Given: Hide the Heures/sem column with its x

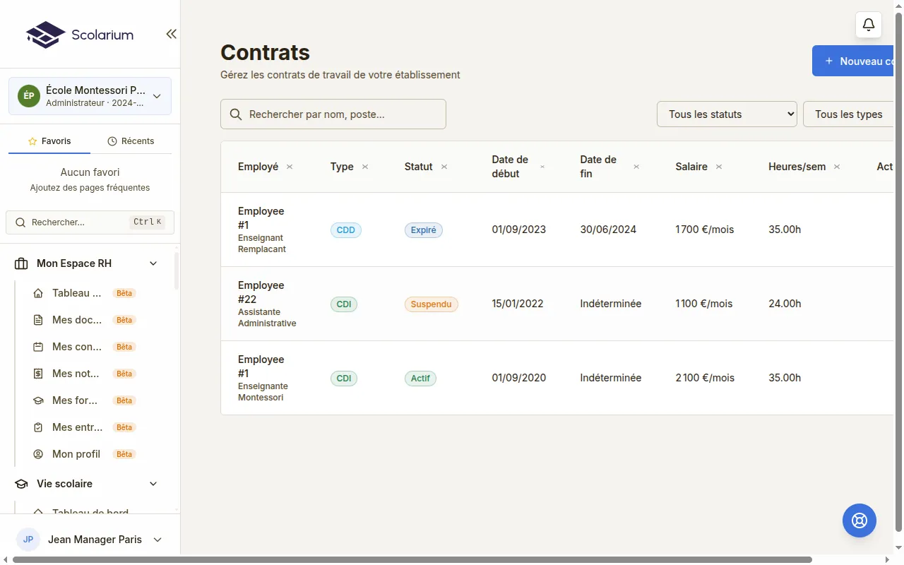Looking at the screenshot, I should [837, 167].
